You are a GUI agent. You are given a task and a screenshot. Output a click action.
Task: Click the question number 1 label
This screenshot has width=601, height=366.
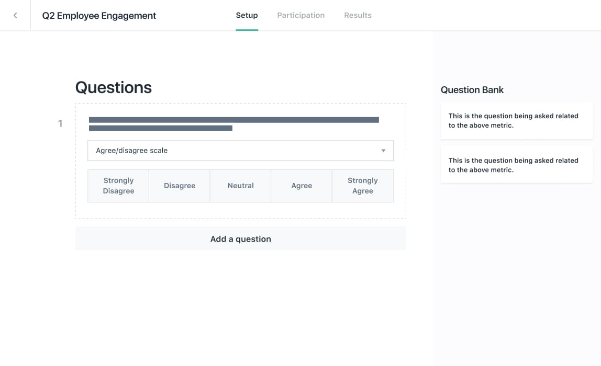pyautogui.click(x=60, y=123)
